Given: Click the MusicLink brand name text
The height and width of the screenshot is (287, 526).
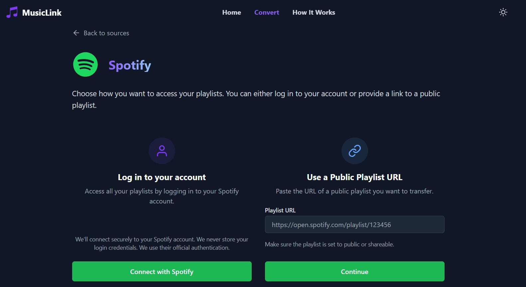Looking at the screenshot, I should 42,13.
